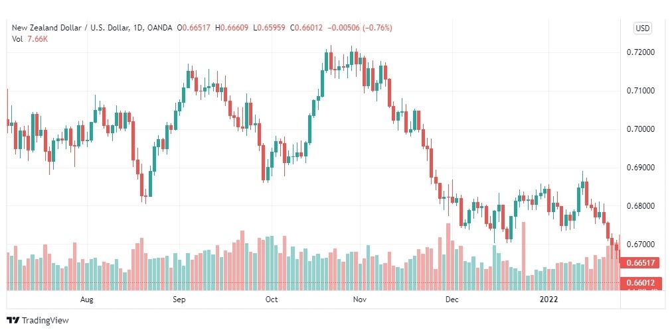Click the -0.00506 (-0.76%) change value
The image size is (672, 332).
tap(359, 28)
